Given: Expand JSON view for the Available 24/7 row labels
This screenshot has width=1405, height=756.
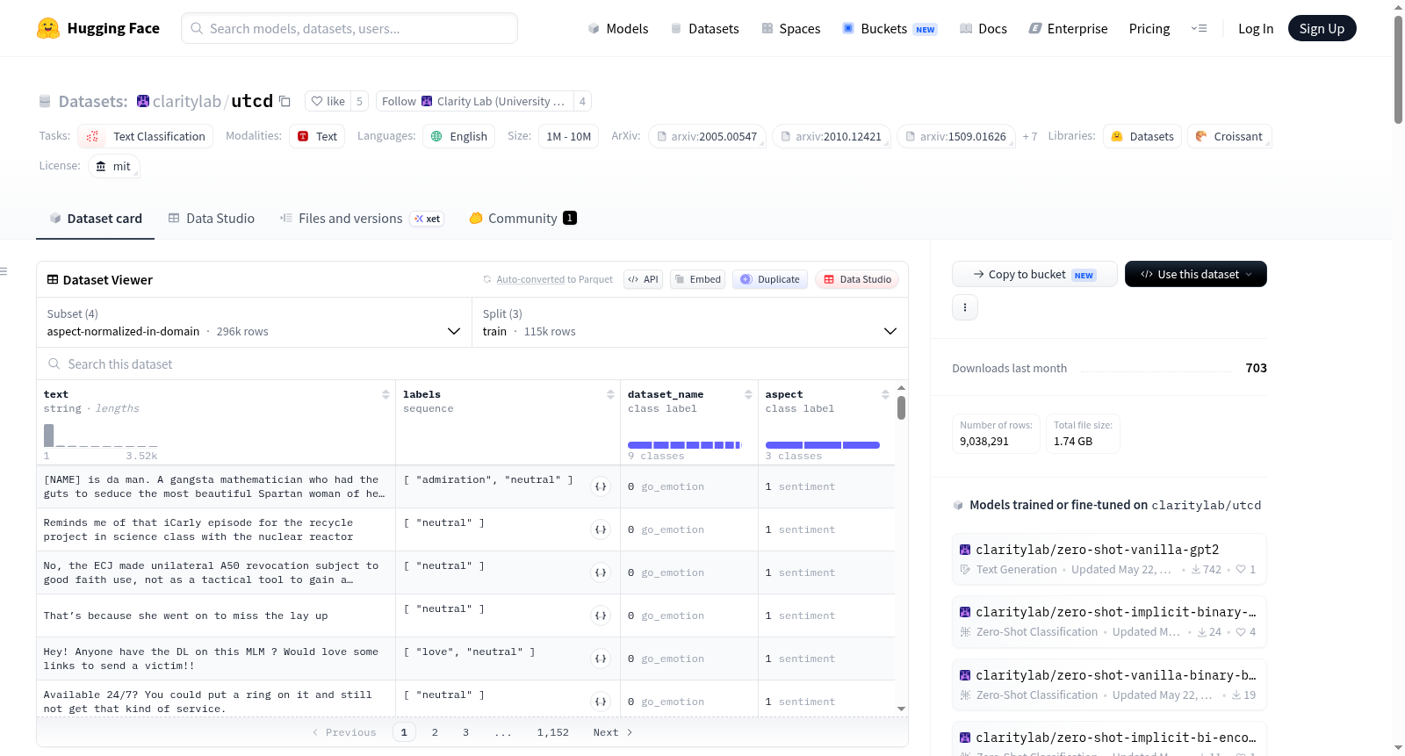Looking at the screenshot, I should click(x=601, y=702).
